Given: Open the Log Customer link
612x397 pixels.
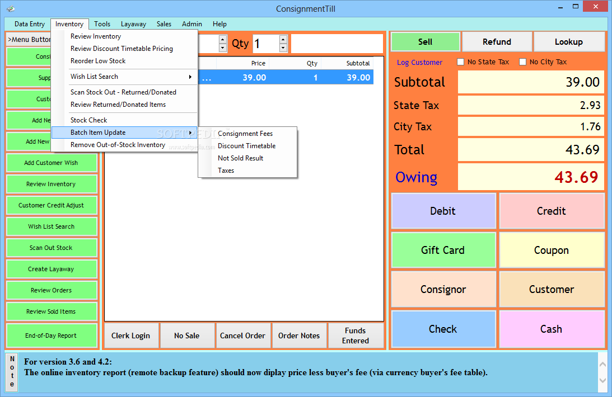Looking at the screenshot, I should (419, 62).
